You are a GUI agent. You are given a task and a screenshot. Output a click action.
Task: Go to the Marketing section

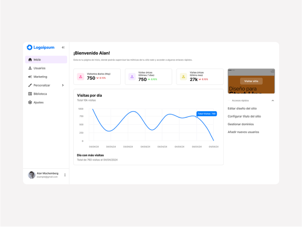pos(40,77)
